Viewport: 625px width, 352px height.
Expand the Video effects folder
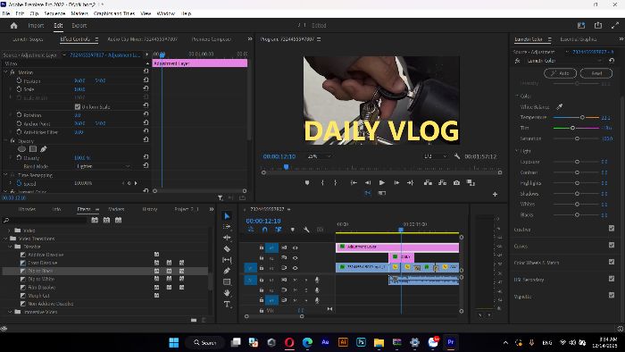click(x=9, y=230)
